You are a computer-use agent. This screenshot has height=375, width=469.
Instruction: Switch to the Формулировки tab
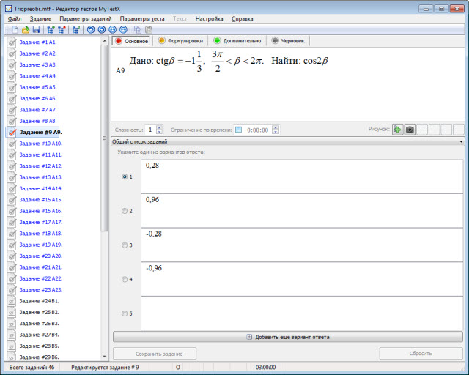(x=181, y=41)
